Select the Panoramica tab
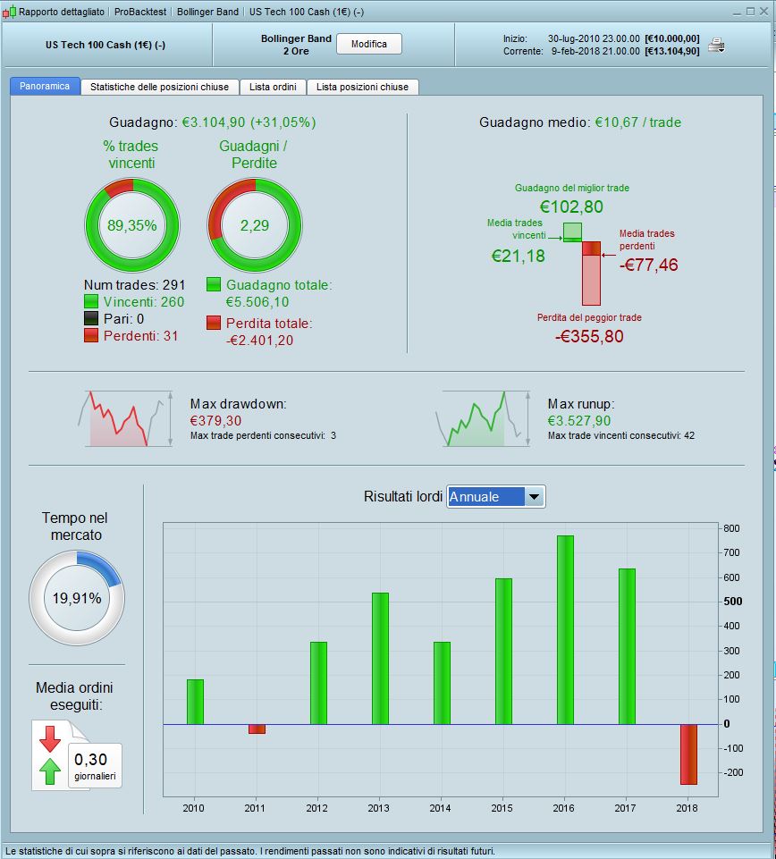Screen dimensions: 776x859 click(45, 86)
